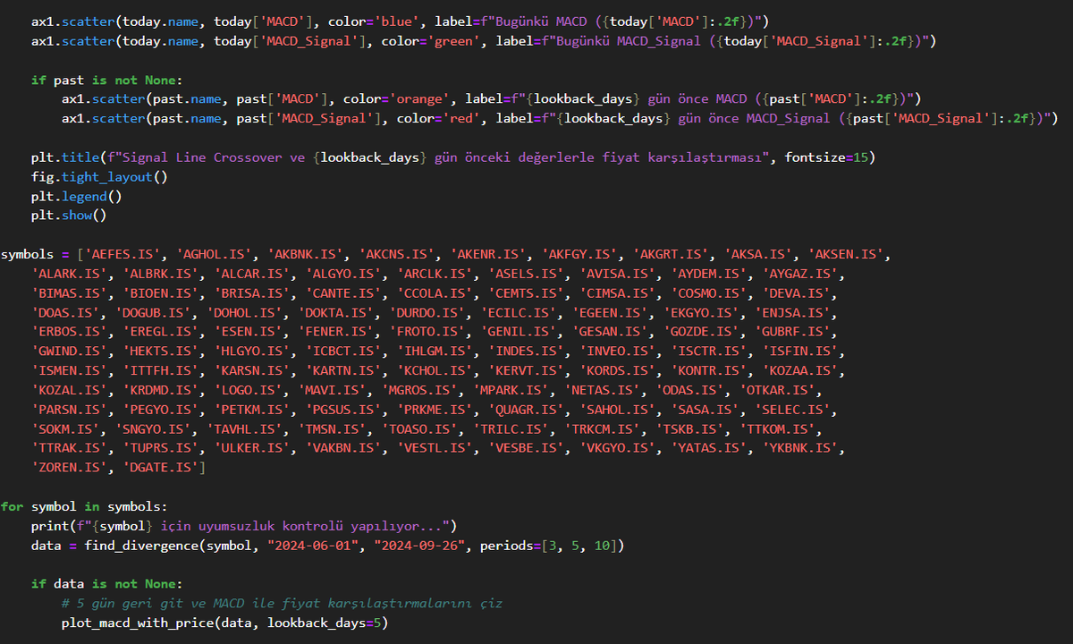1073x644 pixels.
Task: Select the 'VESTL.IS' list entry
Action: (x=435, y=447)
